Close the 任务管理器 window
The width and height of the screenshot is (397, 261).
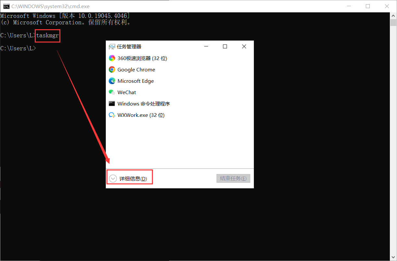point(244,46)
